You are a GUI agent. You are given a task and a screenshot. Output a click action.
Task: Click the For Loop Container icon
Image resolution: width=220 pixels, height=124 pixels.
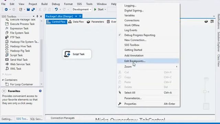click(x=7, y=84)
